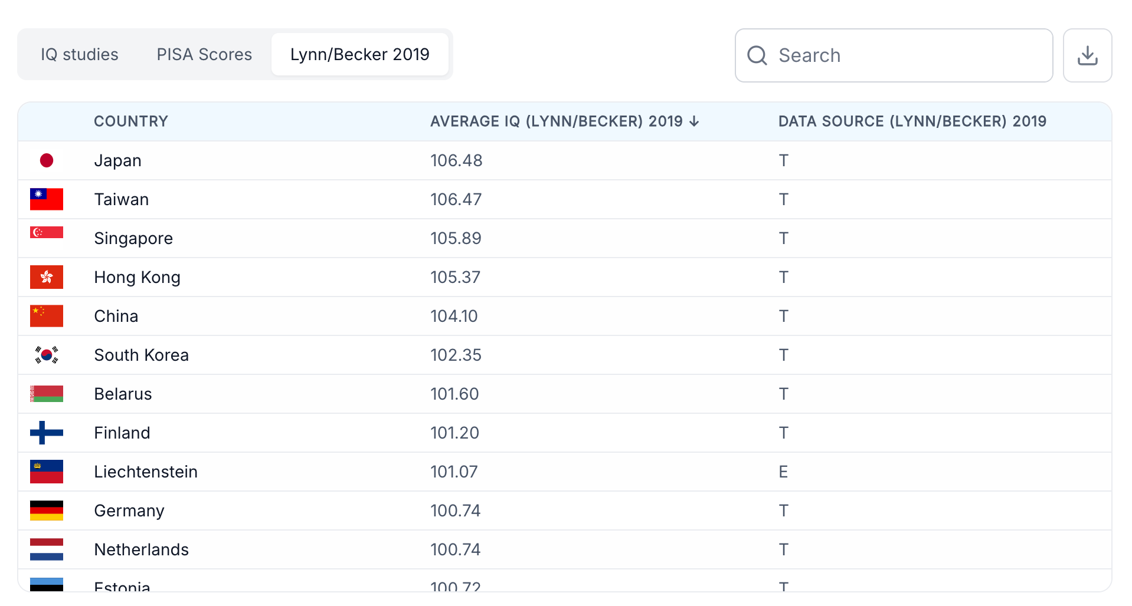Click the download icon button
1132x606 pixels.
[x=1087, y=55]
